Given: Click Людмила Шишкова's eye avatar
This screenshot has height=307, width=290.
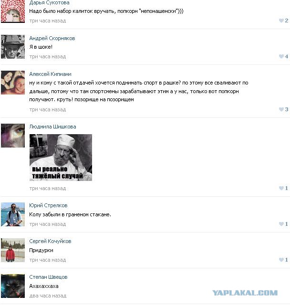Looking at the screenshot, I should tap(13, 136).
